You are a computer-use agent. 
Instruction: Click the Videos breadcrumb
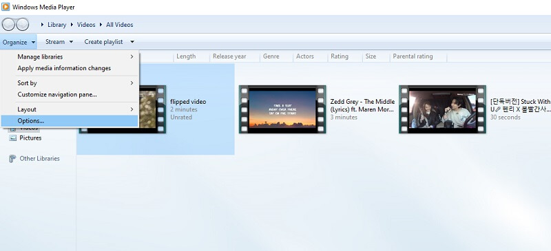(86, 25)
